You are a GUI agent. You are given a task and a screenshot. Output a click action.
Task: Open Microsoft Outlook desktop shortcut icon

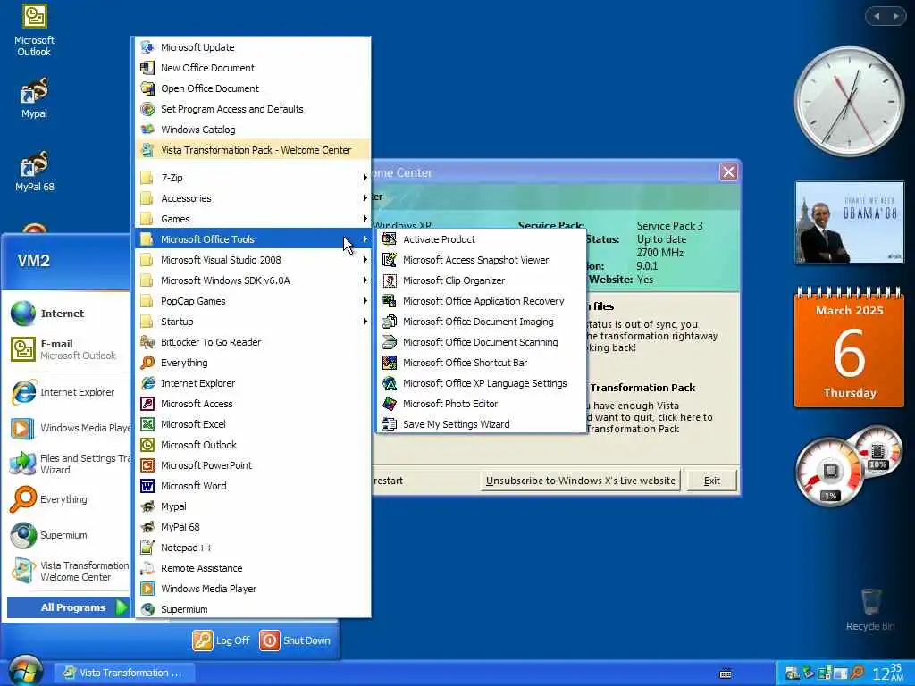click(34, 30)
